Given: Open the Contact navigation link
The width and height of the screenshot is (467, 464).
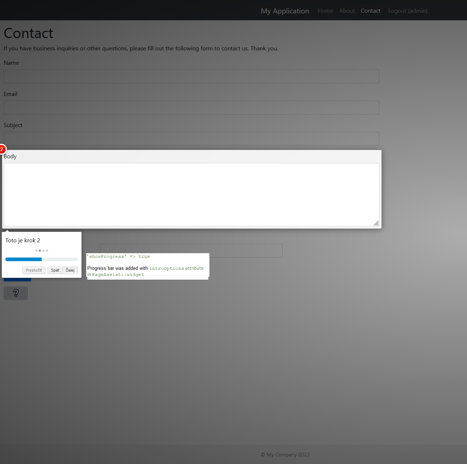Looking at the screenshot, I should [x=370, y=11].
